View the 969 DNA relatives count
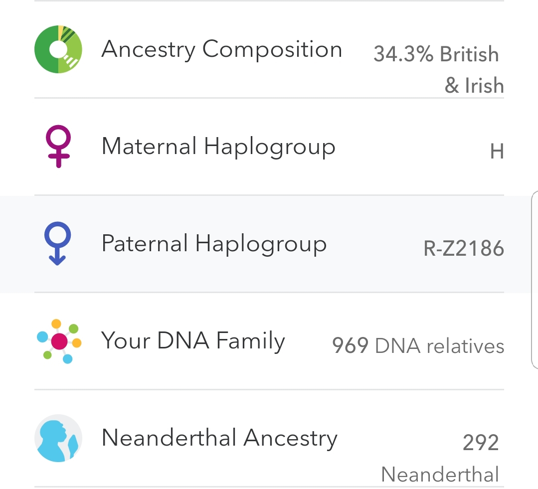 click(x=418, y=345)
